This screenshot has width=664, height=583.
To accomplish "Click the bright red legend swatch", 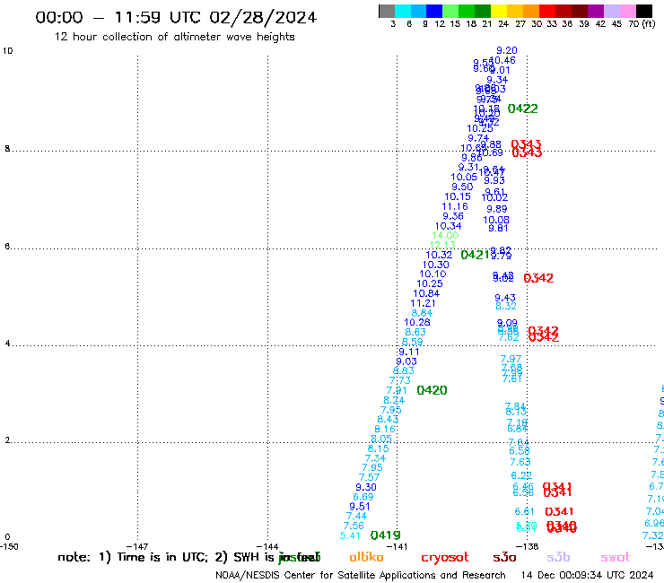I will [x=547, y=11].
